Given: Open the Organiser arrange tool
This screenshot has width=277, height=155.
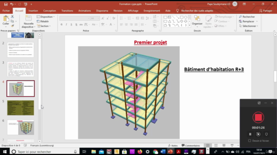Looking at the screenshot, I should (197, 21).
